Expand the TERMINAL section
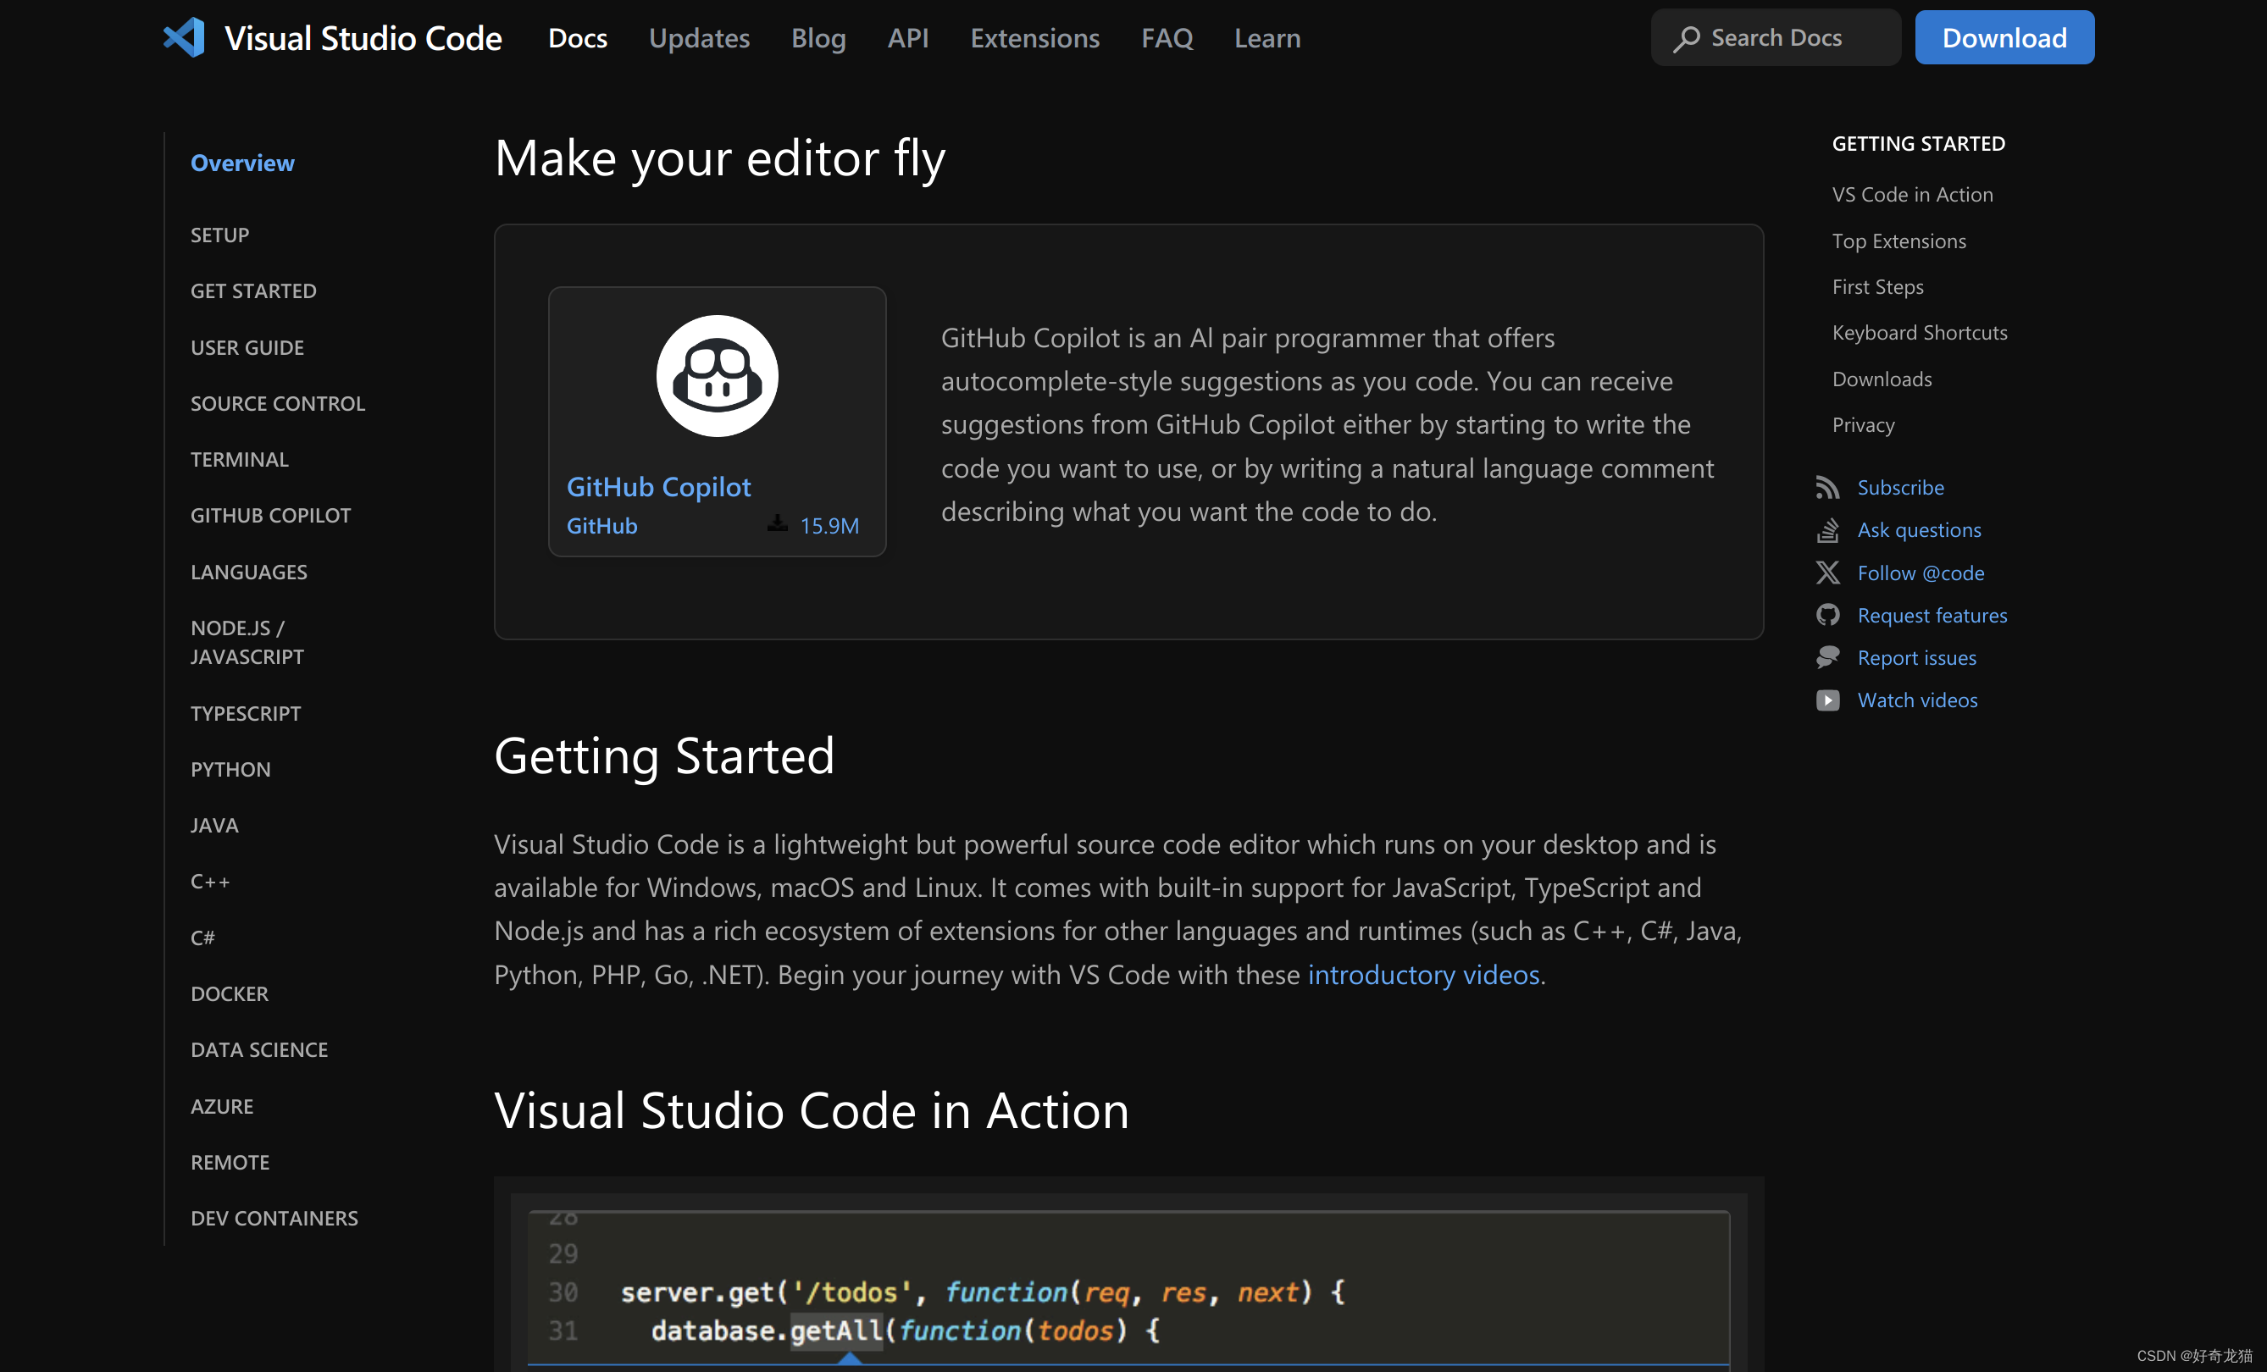Image resolution: width=2267 pixels, height=1372 pixels. [x=239, y=460]
